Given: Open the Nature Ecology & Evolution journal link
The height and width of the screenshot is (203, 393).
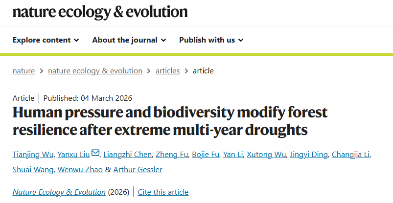Looking at the screenshot, I should [x=59, y=192].
